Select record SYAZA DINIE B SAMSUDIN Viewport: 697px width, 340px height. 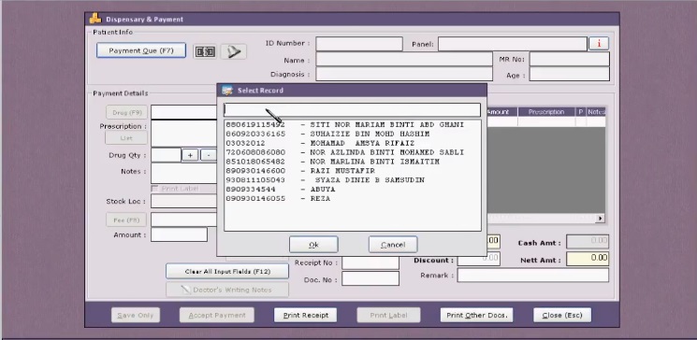coord(352,180)
